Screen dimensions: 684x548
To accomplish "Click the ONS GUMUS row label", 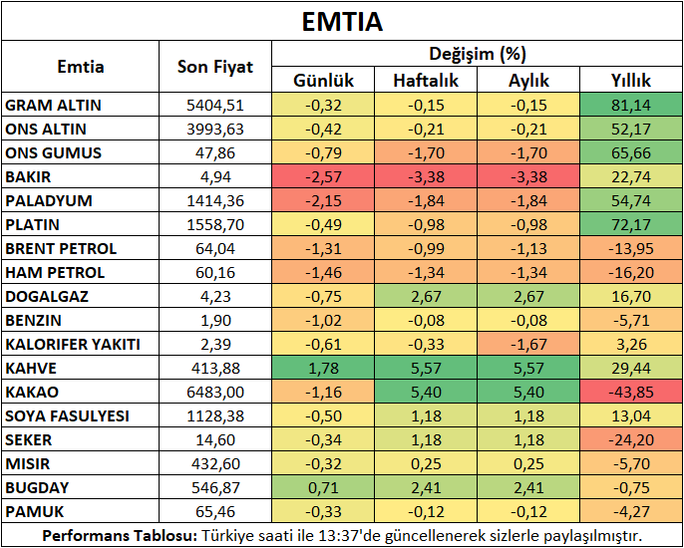I will [x=54, y=152].
